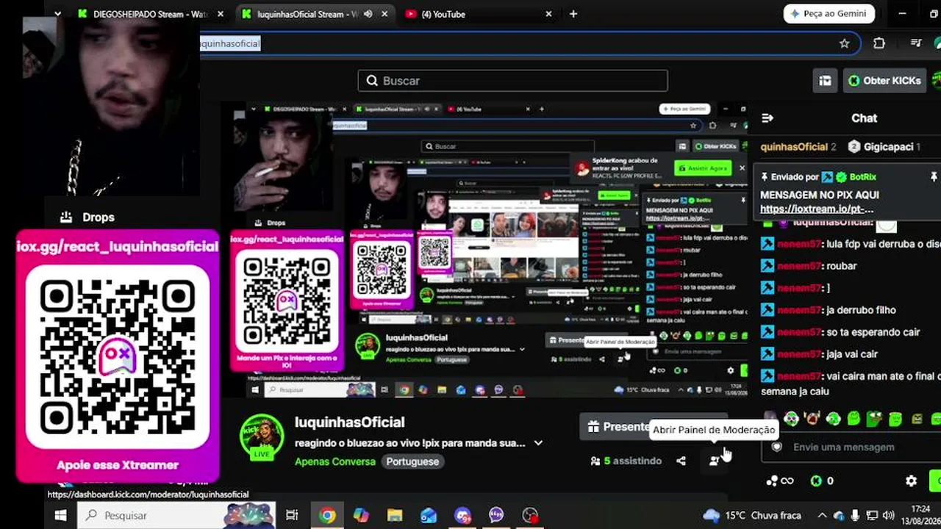The image size is (941, 529).
Task: Bookmark this page with the star icon
Action: pos(845,43)
